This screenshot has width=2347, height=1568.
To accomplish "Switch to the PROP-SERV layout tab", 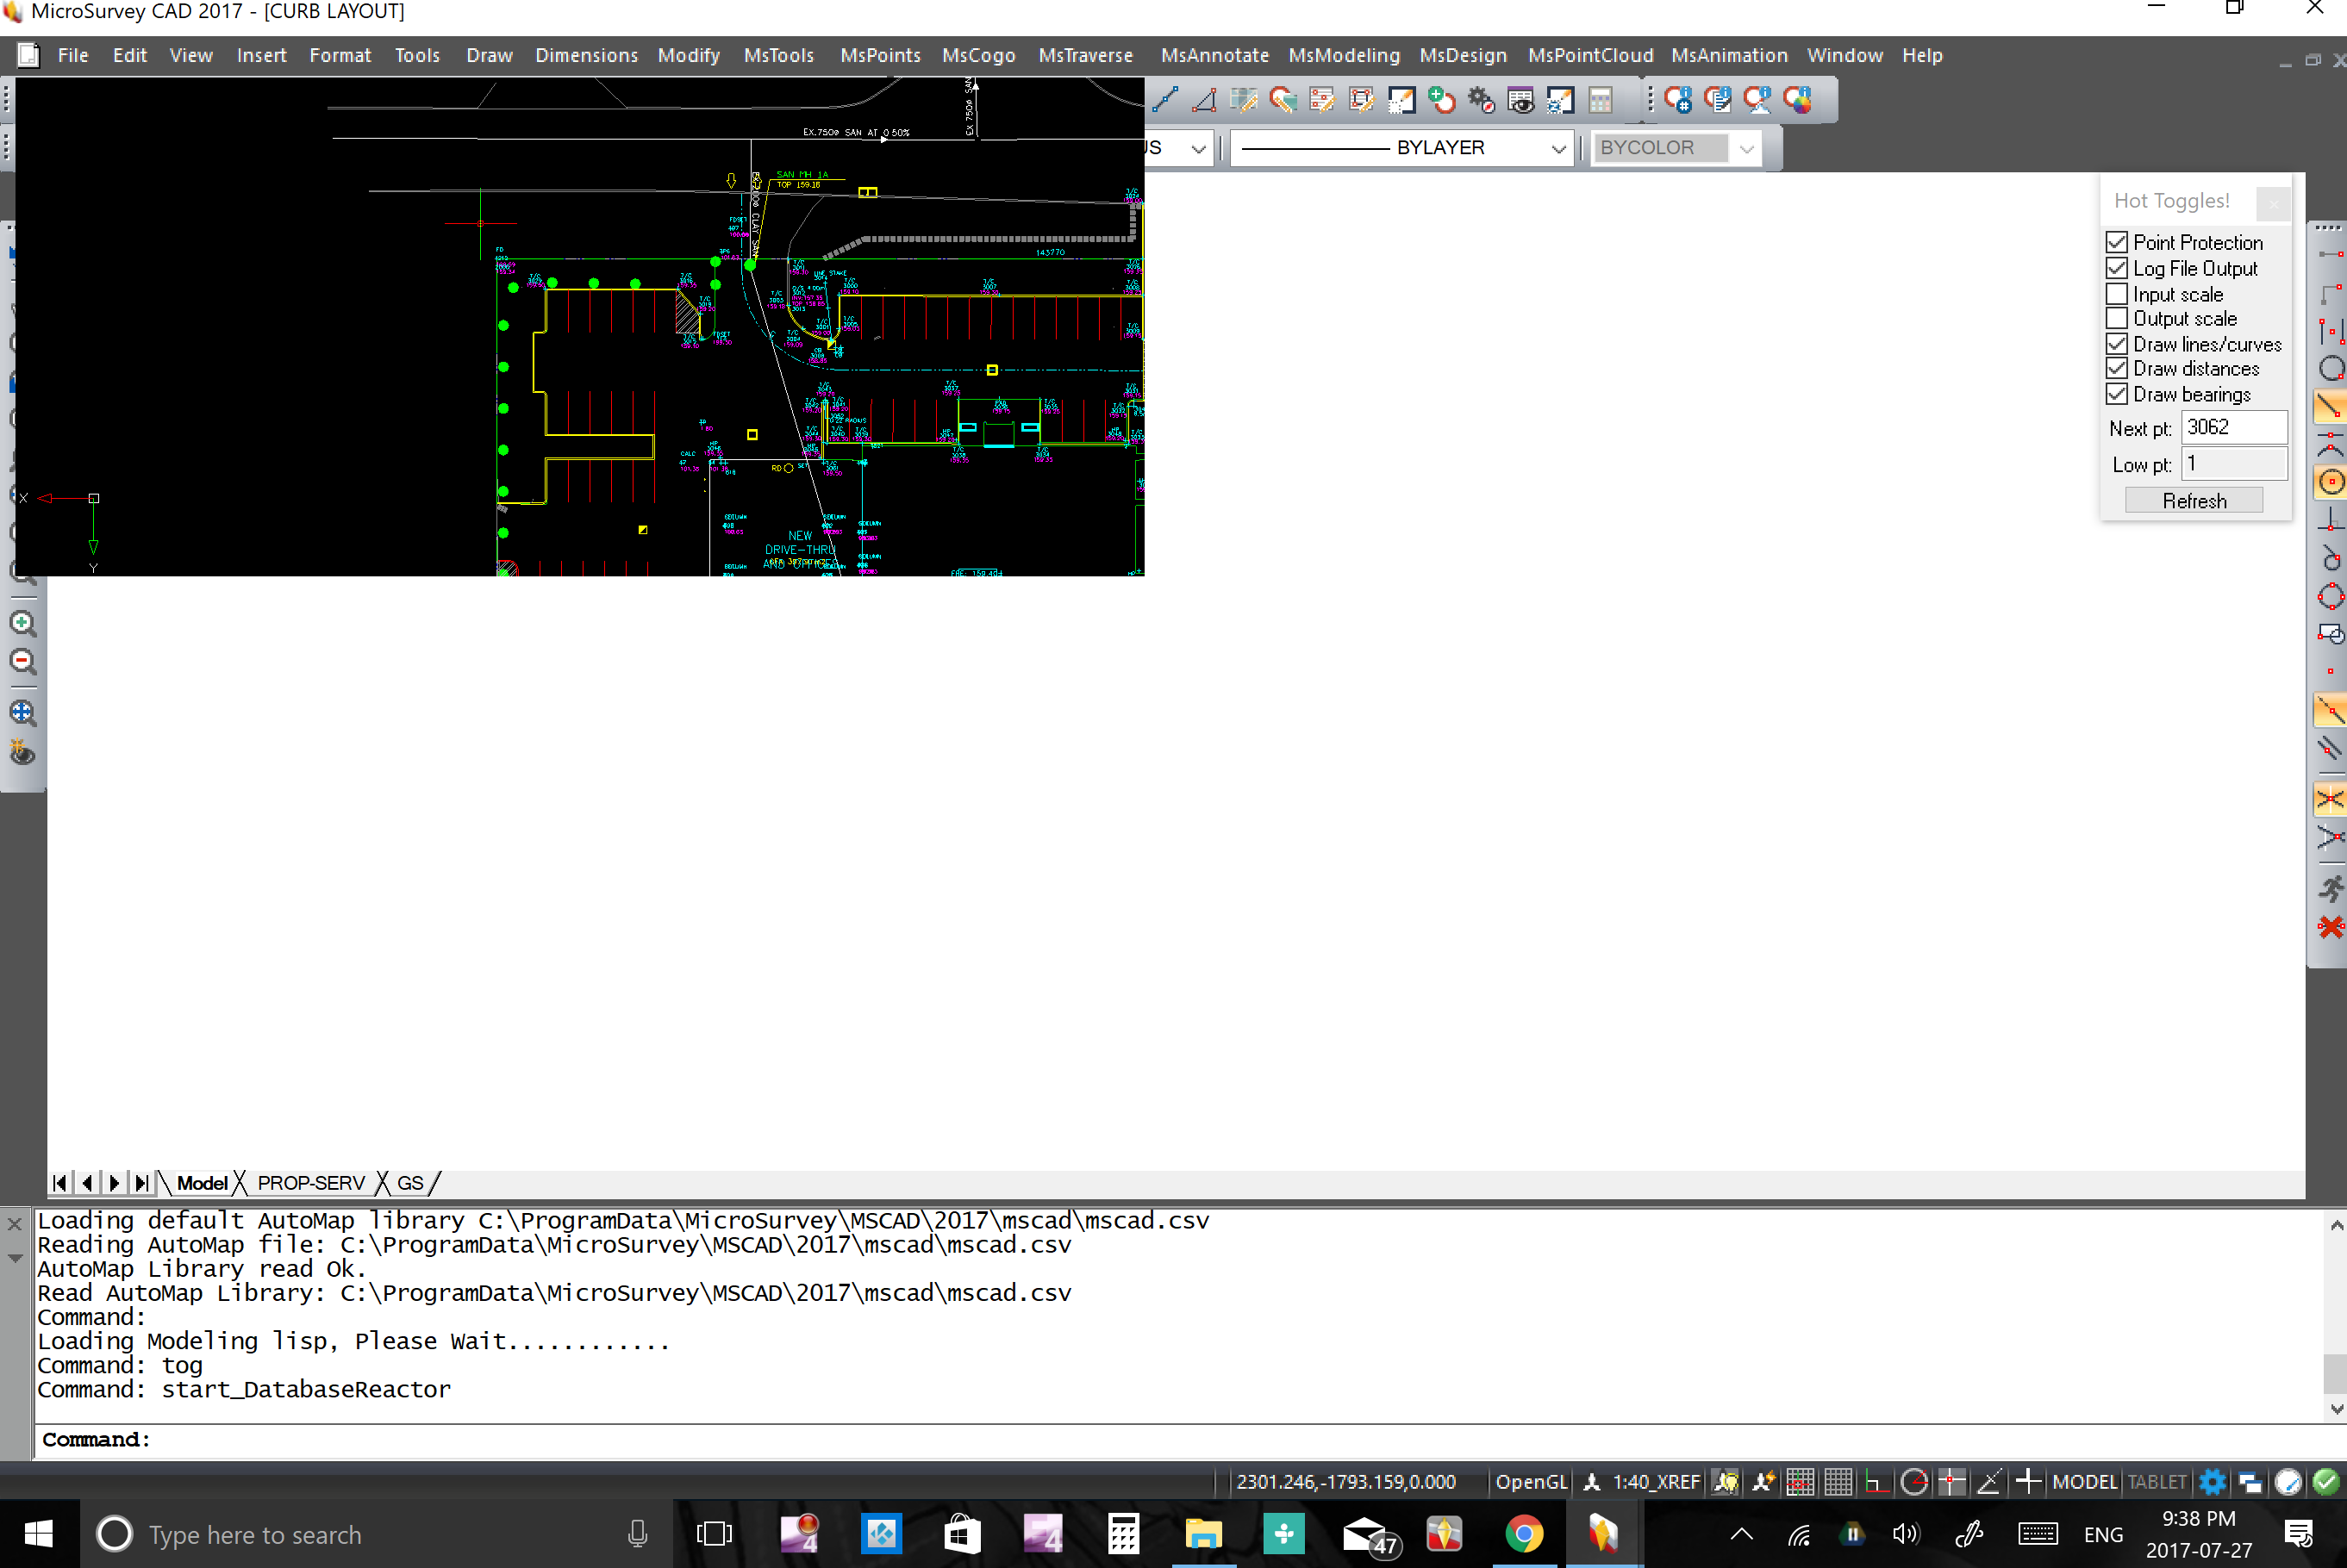I will tap(310, 1183).
